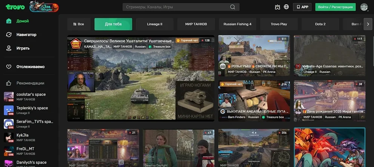The height and width of the screenshot is (167, 374).
Task: Click the Домой home icon
Action: 9,21
